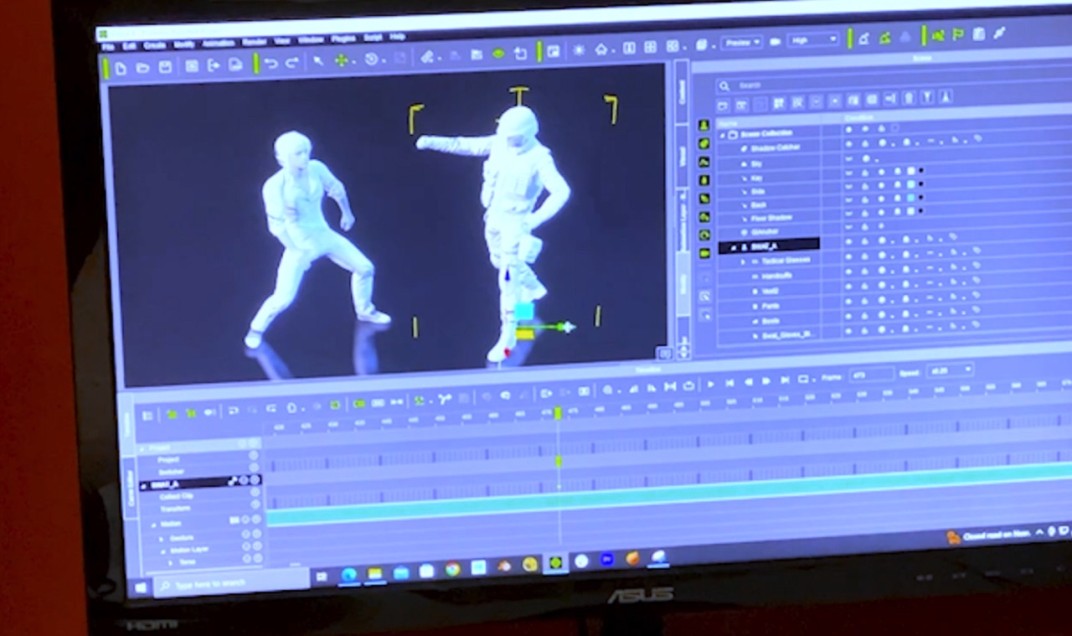Open the render quality dropdown showing High

pyautogui.click(x=812, y=39)
